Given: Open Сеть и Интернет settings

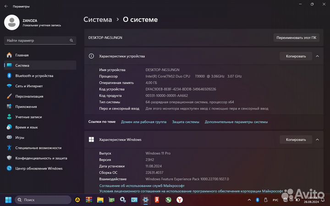Looking at the screenshot, I should point(40,86).
